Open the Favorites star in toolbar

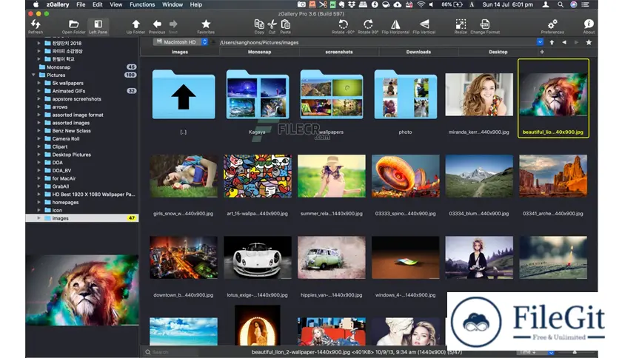tap(206, 27)
